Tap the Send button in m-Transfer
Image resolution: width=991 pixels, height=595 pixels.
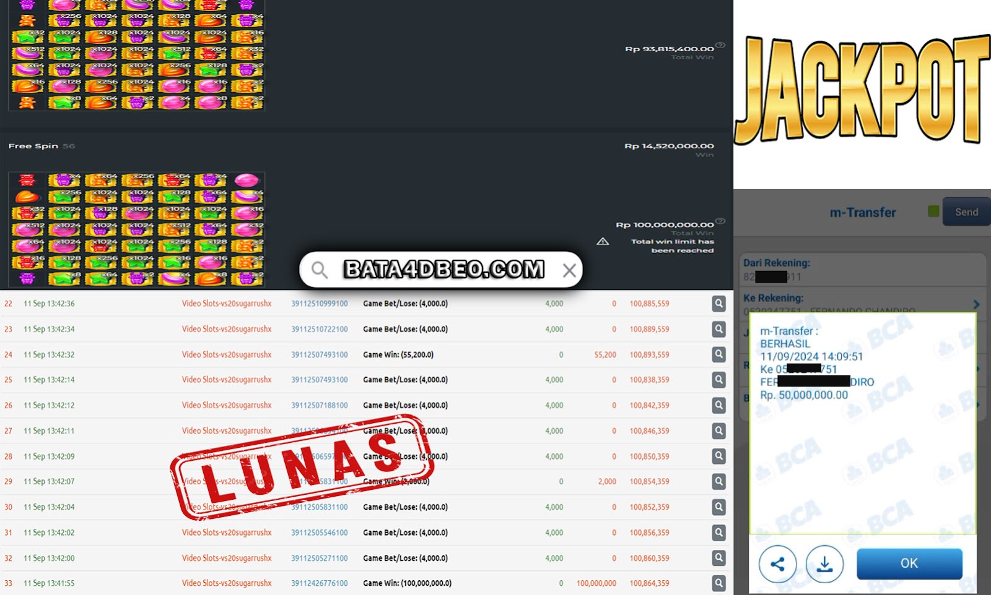(966, 212)
